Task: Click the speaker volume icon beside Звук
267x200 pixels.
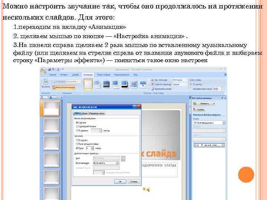Action: [123, 159]
